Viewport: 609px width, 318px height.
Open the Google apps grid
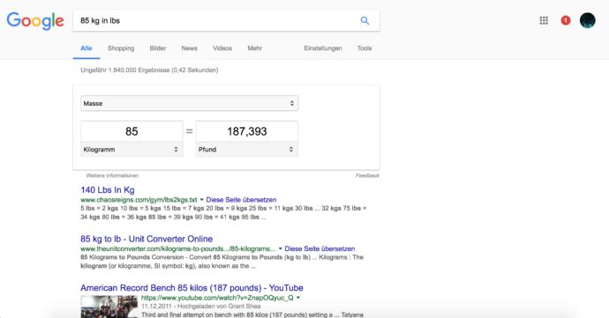tap(544, 20)
